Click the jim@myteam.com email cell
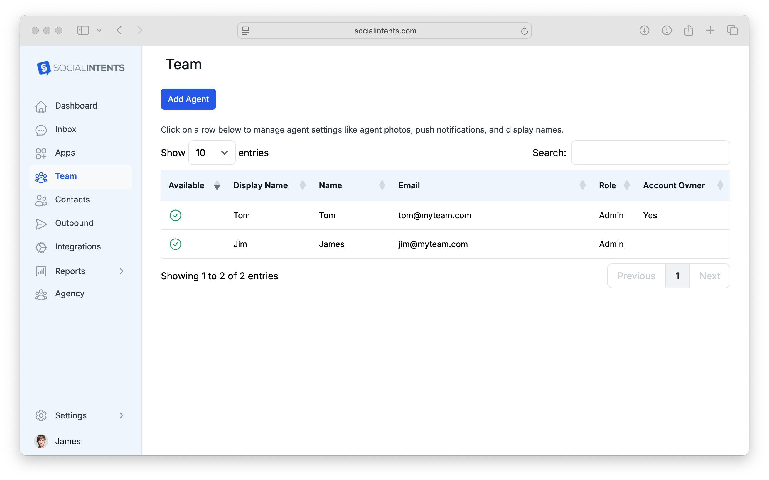This screenshot has width=769, height=480. click(x=433, y=244)
